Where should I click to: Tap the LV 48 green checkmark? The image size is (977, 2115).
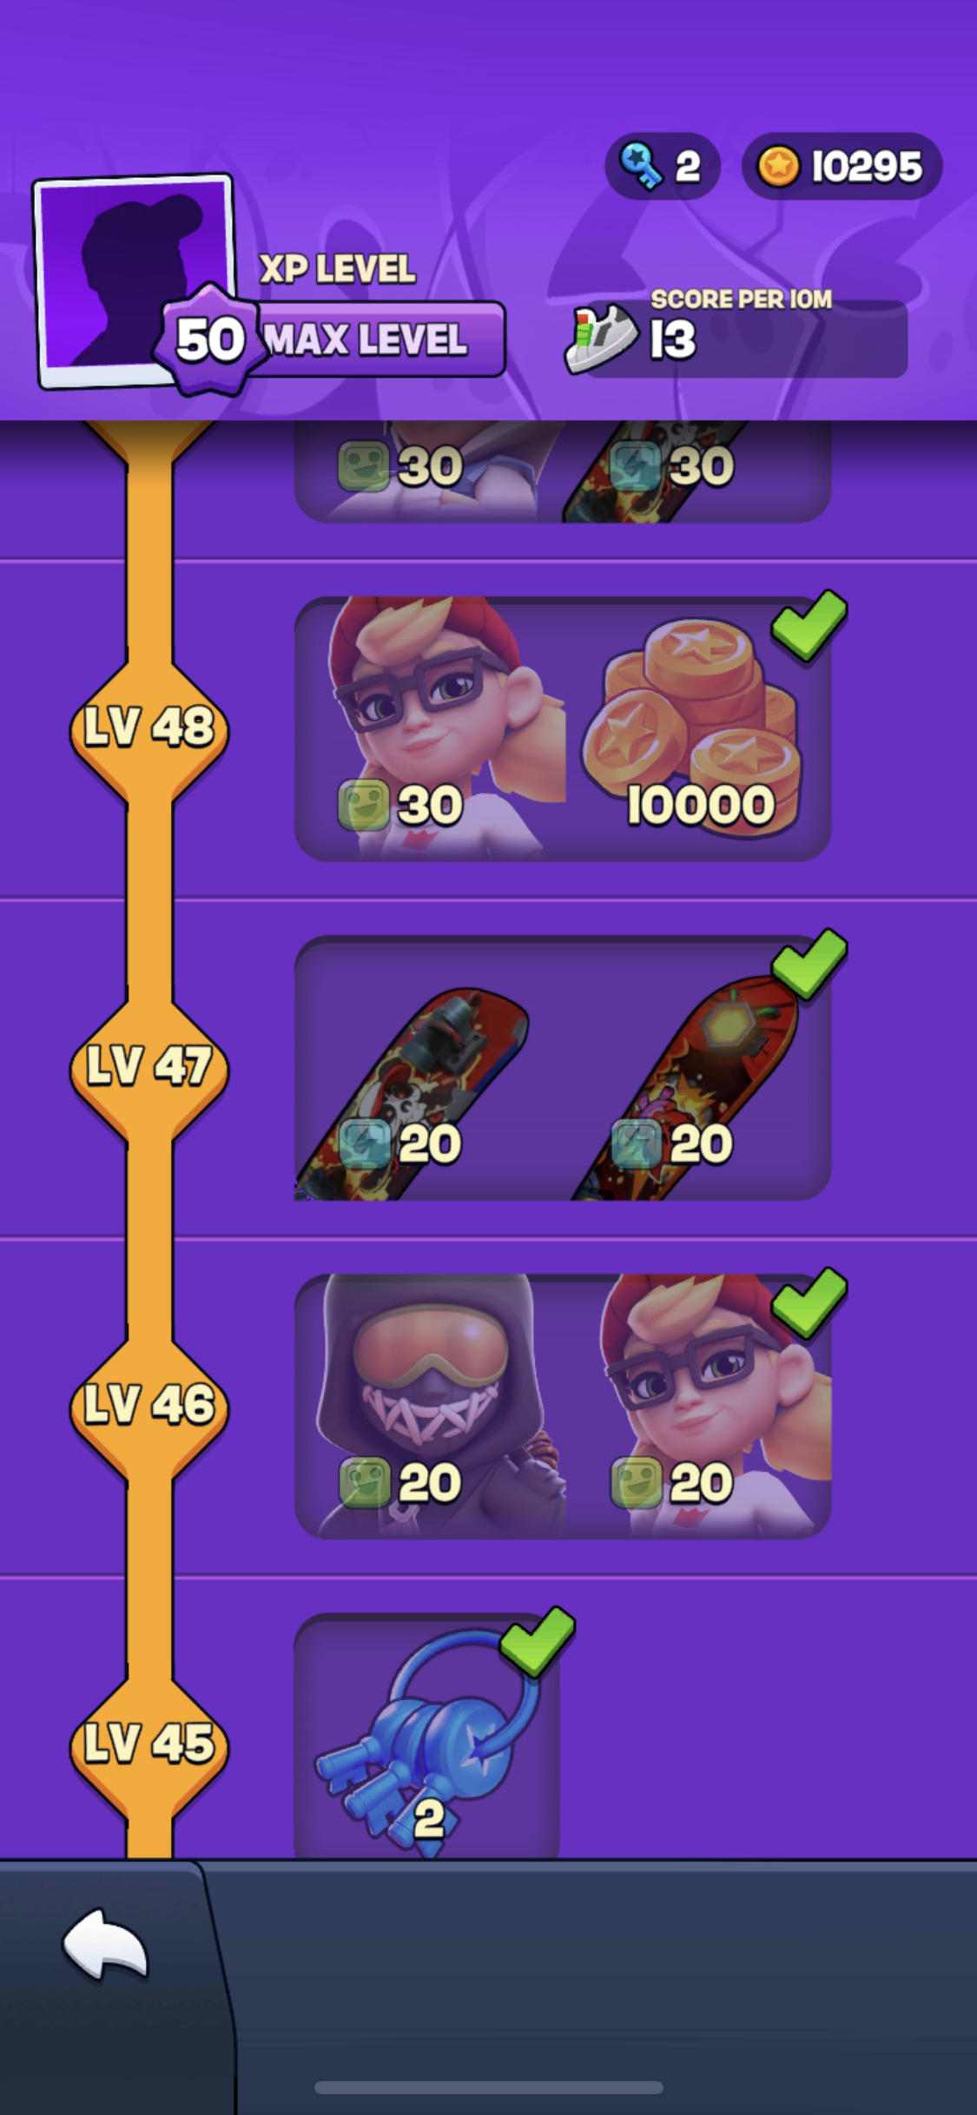click(809, 623)
